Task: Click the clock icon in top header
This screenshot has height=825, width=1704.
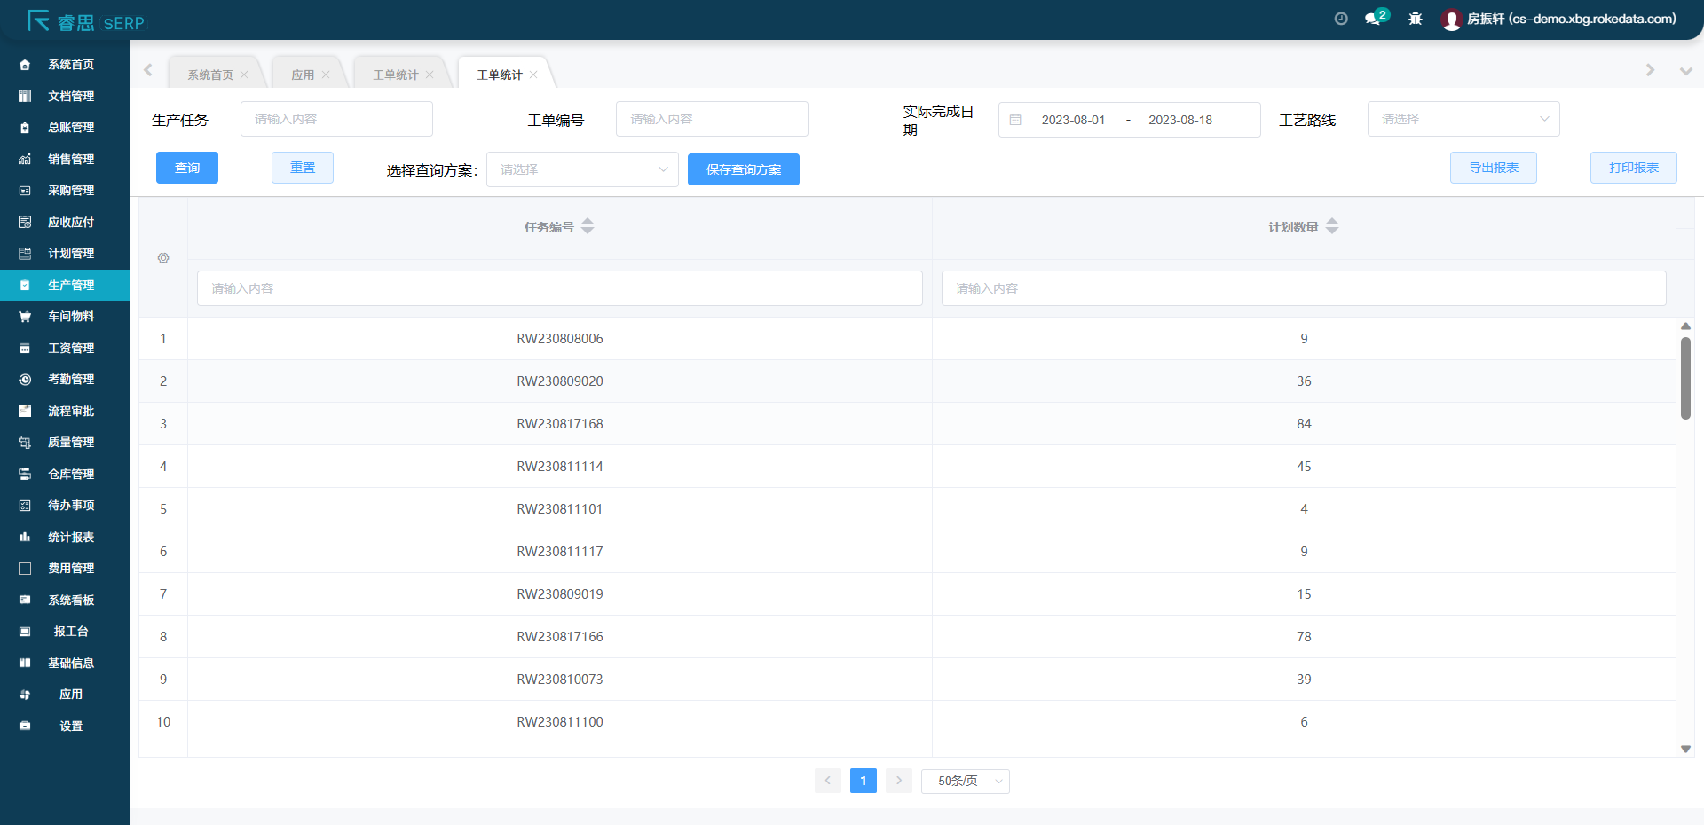Action: point(1341,19)
